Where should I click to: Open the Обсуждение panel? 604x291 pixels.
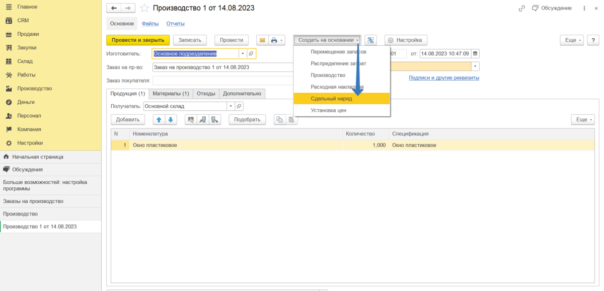(552, 8)
